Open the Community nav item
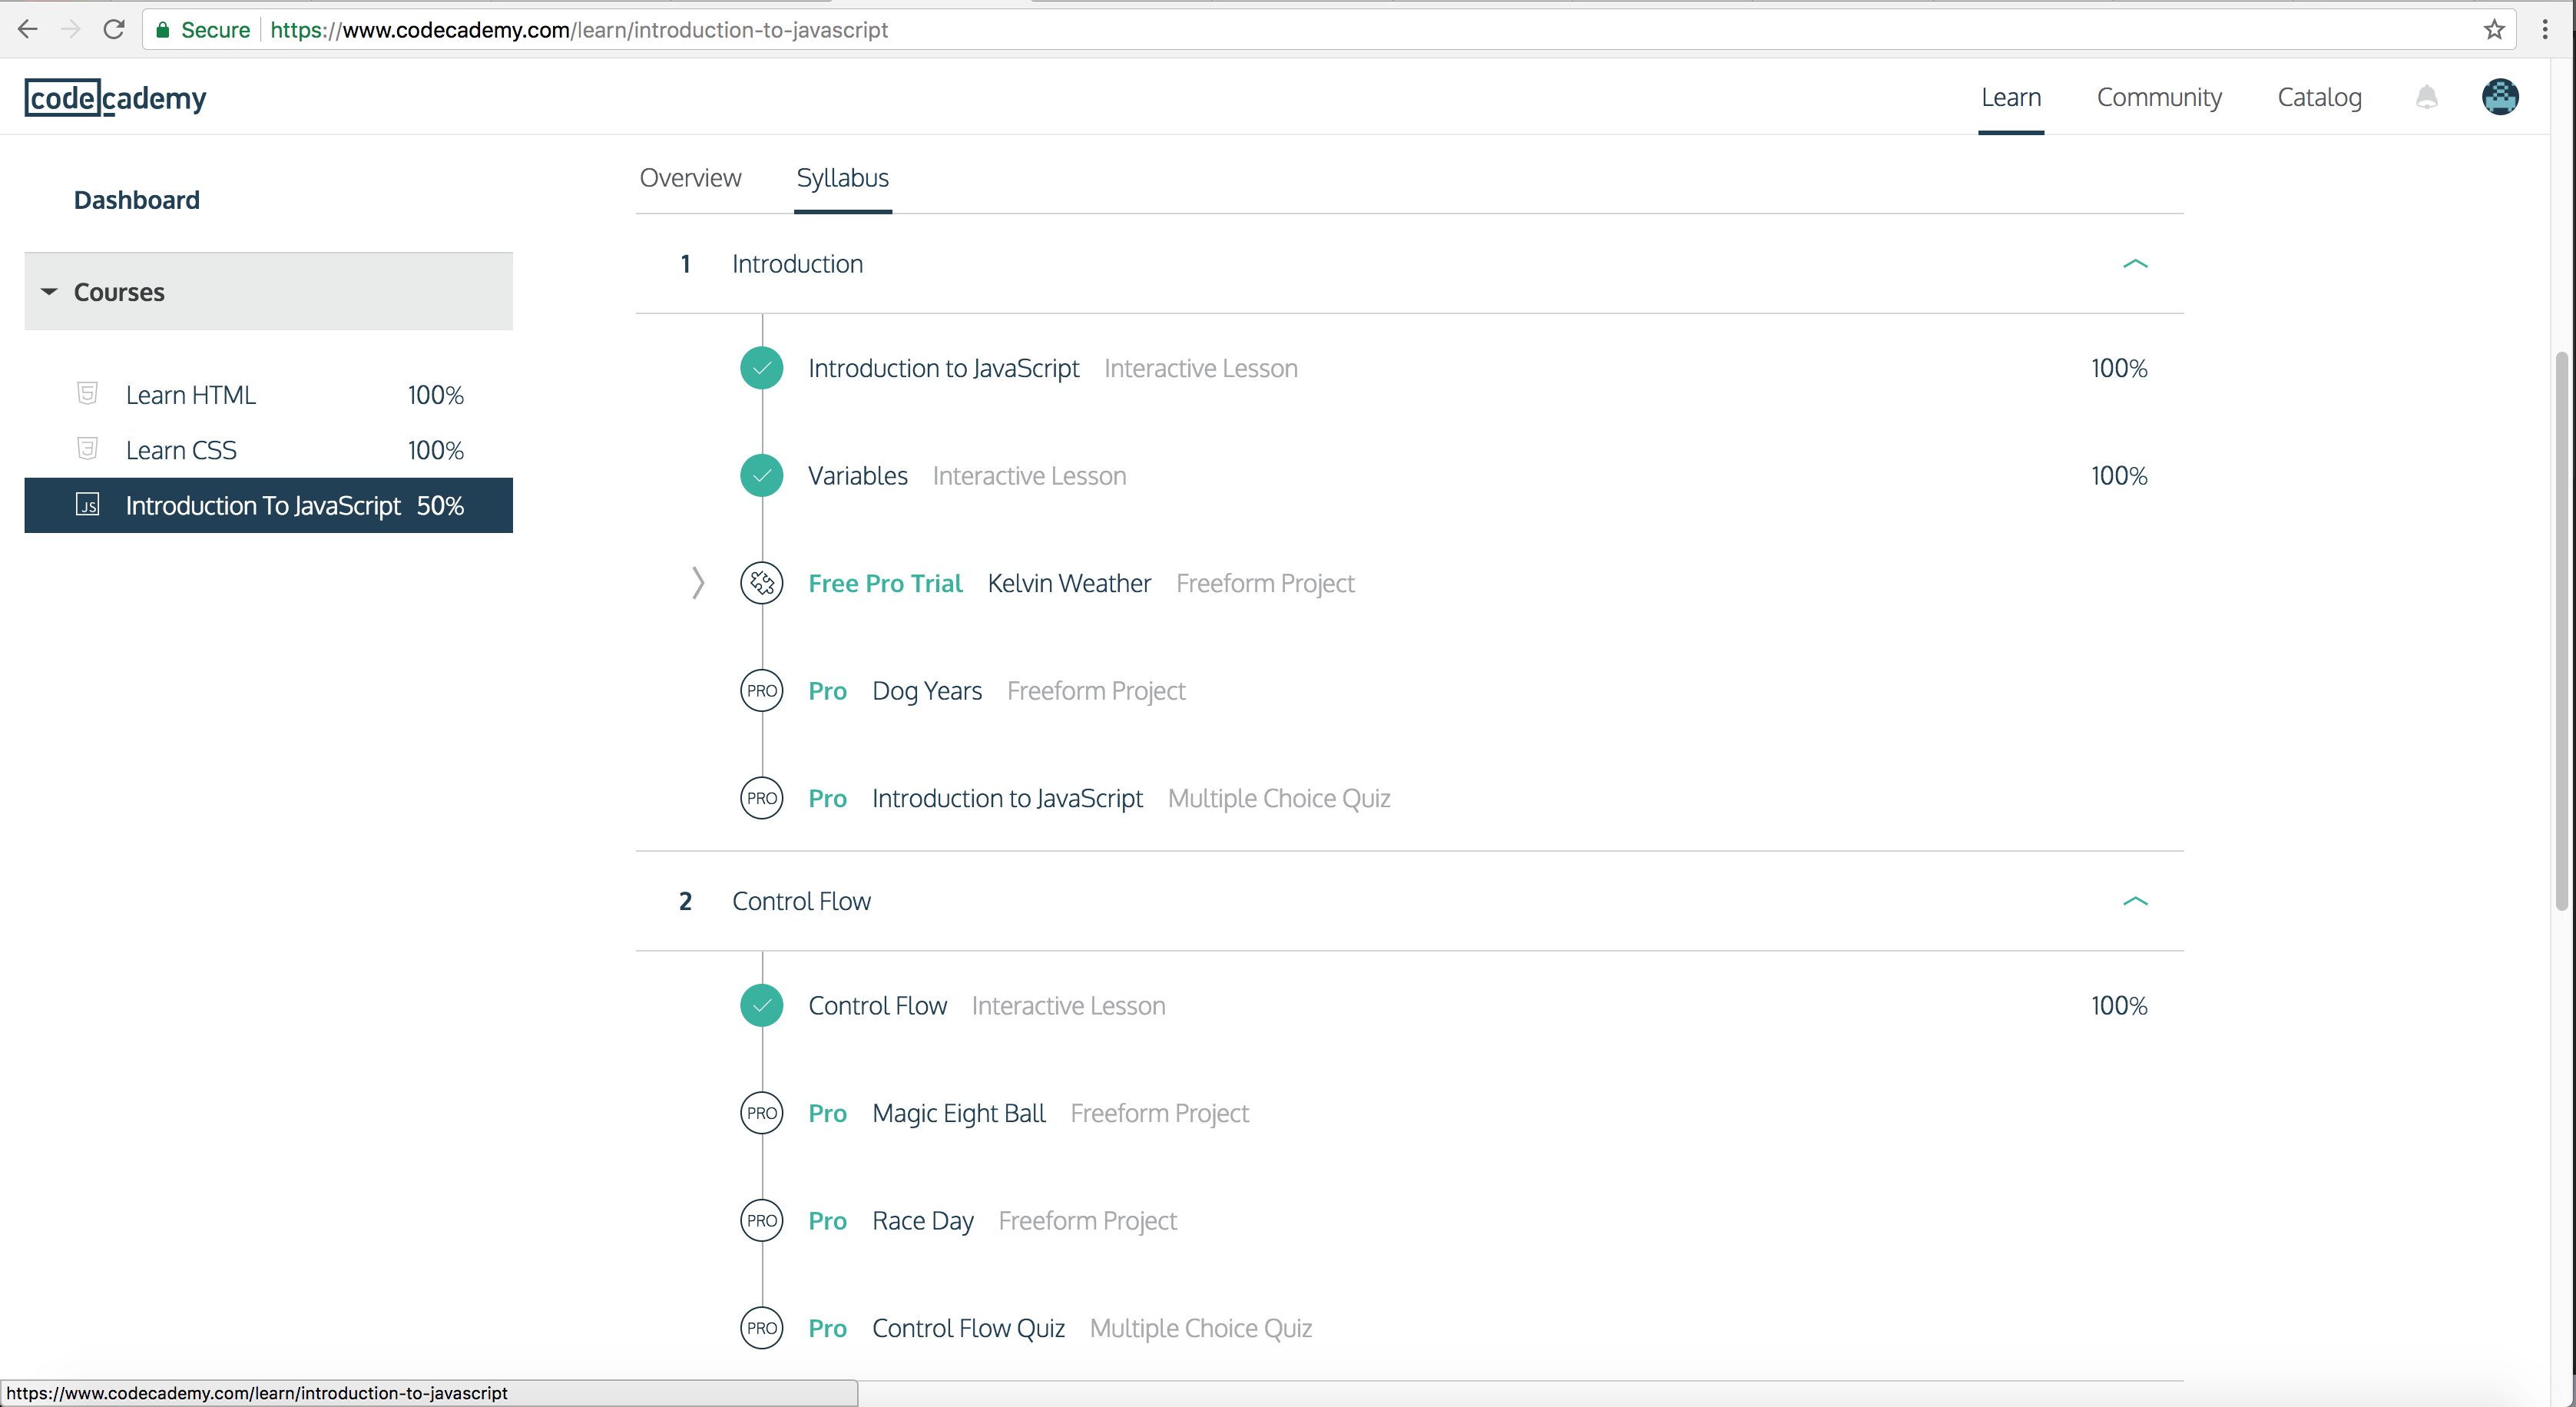This screenshot has width=2576, height=1407. pos(2159,97)
